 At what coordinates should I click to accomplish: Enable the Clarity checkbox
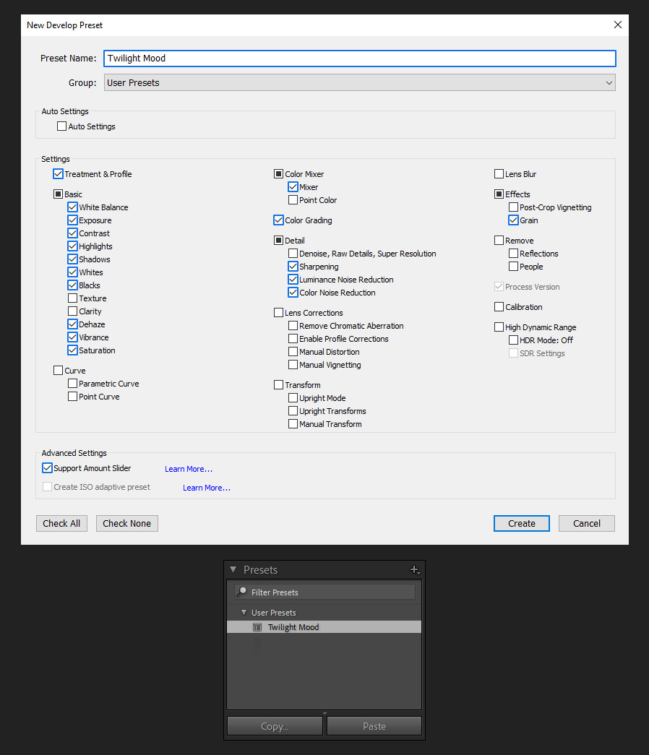73,311
